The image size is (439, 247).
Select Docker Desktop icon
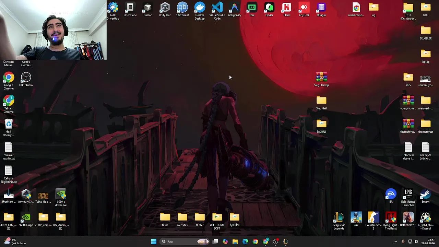coord(200,11)
